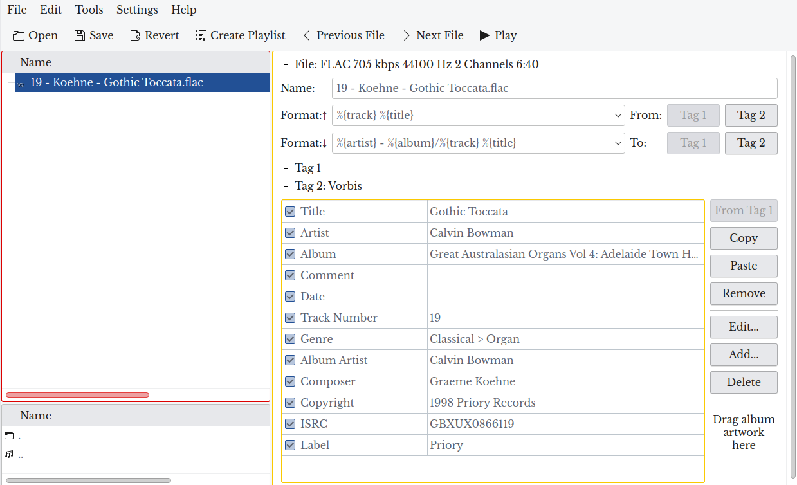
Task: Expand the Tag 1 section
Action: tap(284, 168)
